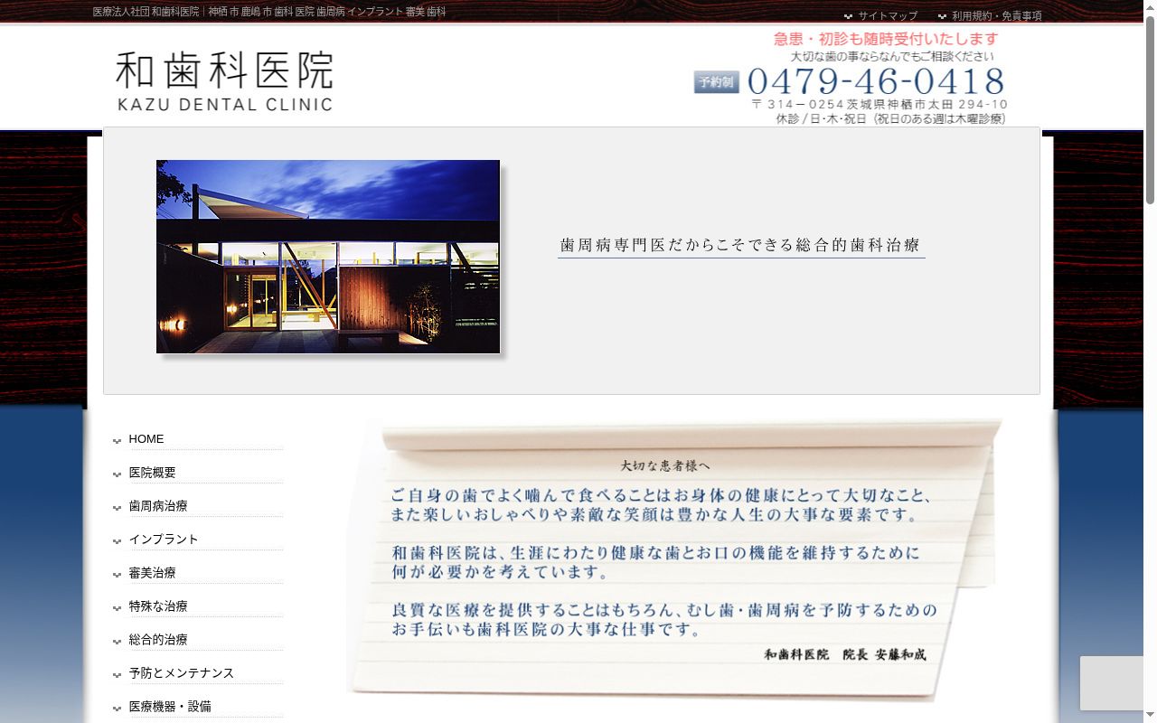The width and height of the screenshot is (1157, 723).
Task: Click the header text 医療法人社団 和歯科医院
Action: 146,12
